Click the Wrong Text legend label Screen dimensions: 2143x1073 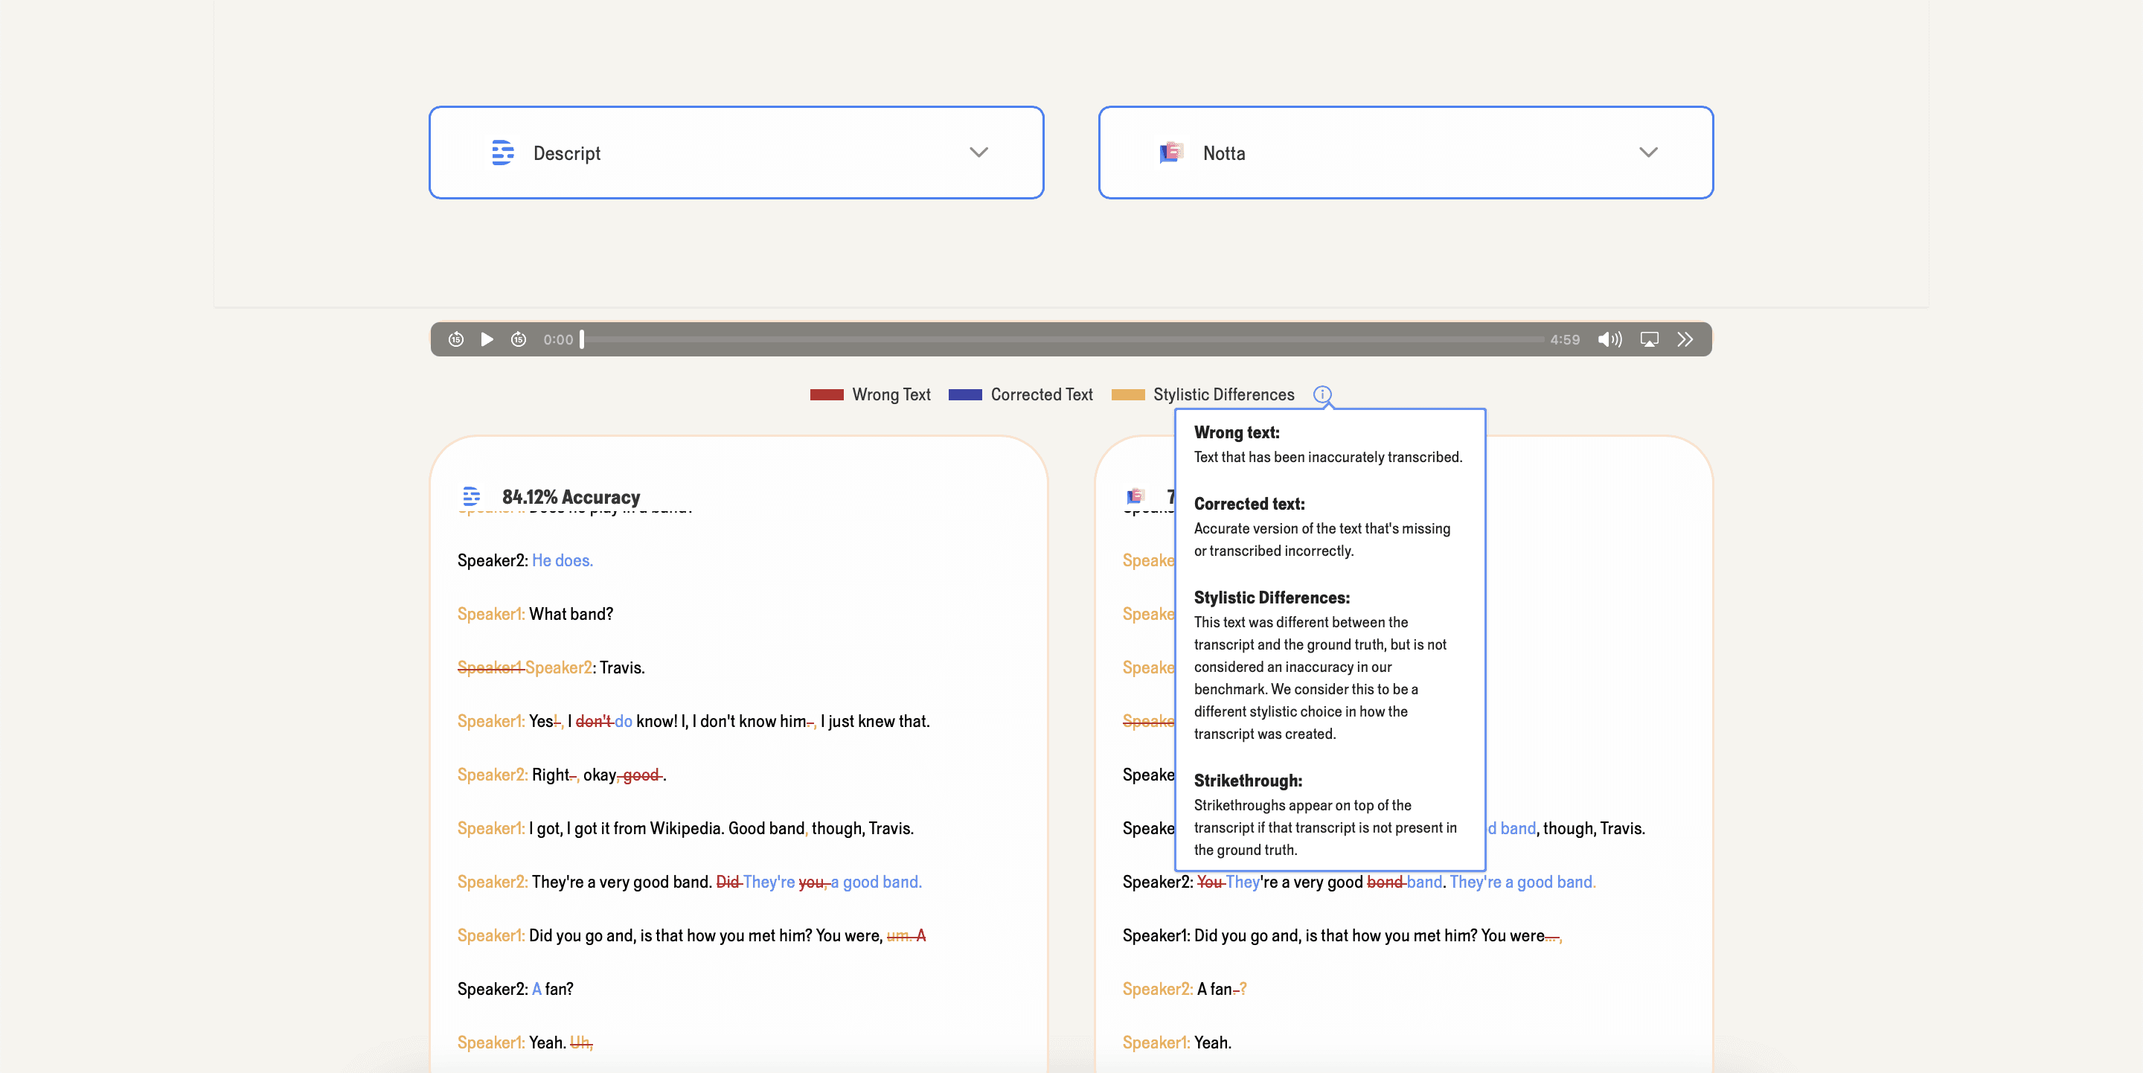coord(891,395)
